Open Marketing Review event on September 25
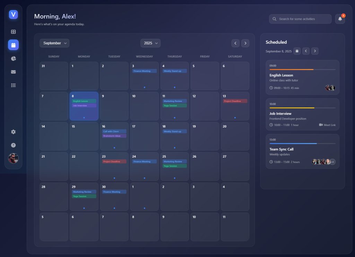355x257 pixels. (x=175, y=161)
